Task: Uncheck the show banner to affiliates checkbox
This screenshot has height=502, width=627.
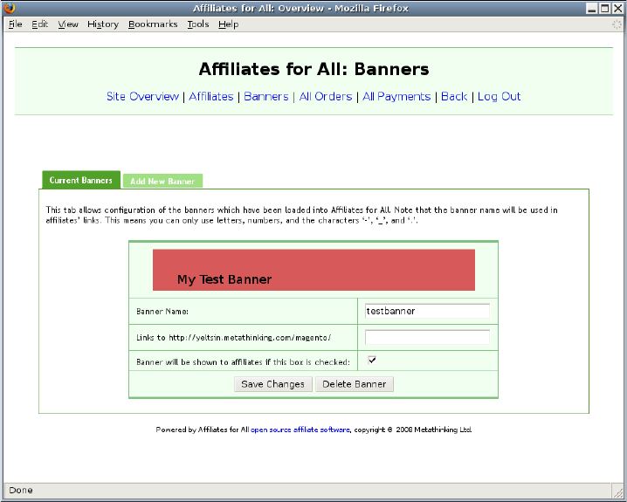Action: point(372,360)
